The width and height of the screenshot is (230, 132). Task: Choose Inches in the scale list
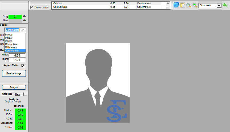(9, 35)
